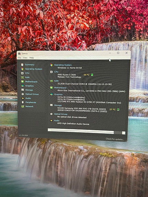
Task: Click the CPU temperature indicator icon
Action: (92, 75)
